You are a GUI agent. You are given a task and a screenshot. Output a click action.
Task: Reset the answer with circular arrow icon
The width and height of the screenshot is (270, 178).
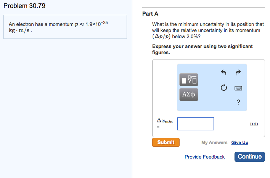pos(224,88)
